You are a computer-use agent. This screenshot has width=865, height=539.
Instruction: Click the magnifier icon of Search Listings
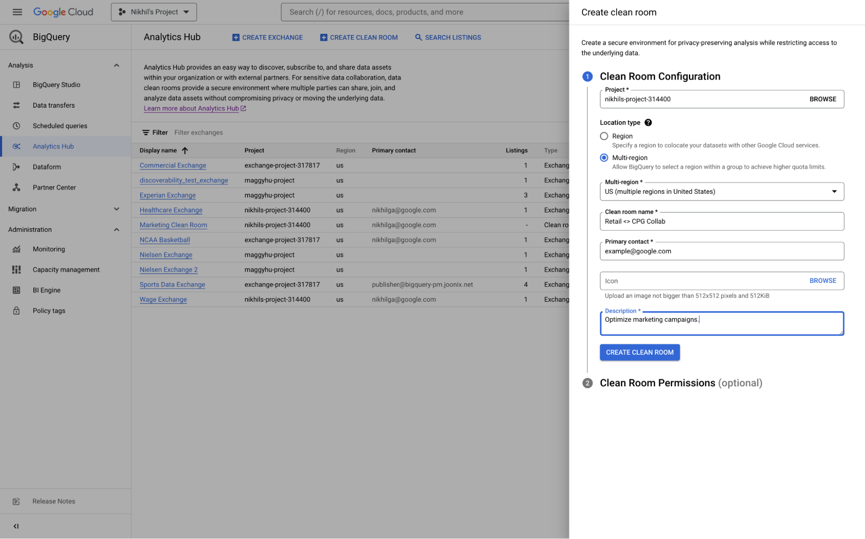[x=418, y=38]
